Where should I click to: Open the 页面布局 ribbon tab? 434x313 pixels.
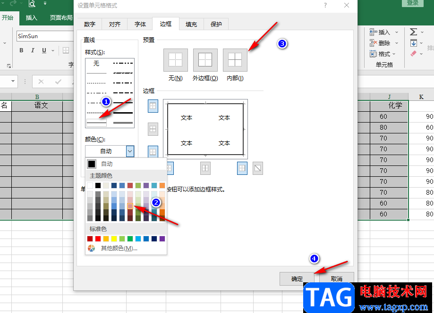(x=61, y=18)
